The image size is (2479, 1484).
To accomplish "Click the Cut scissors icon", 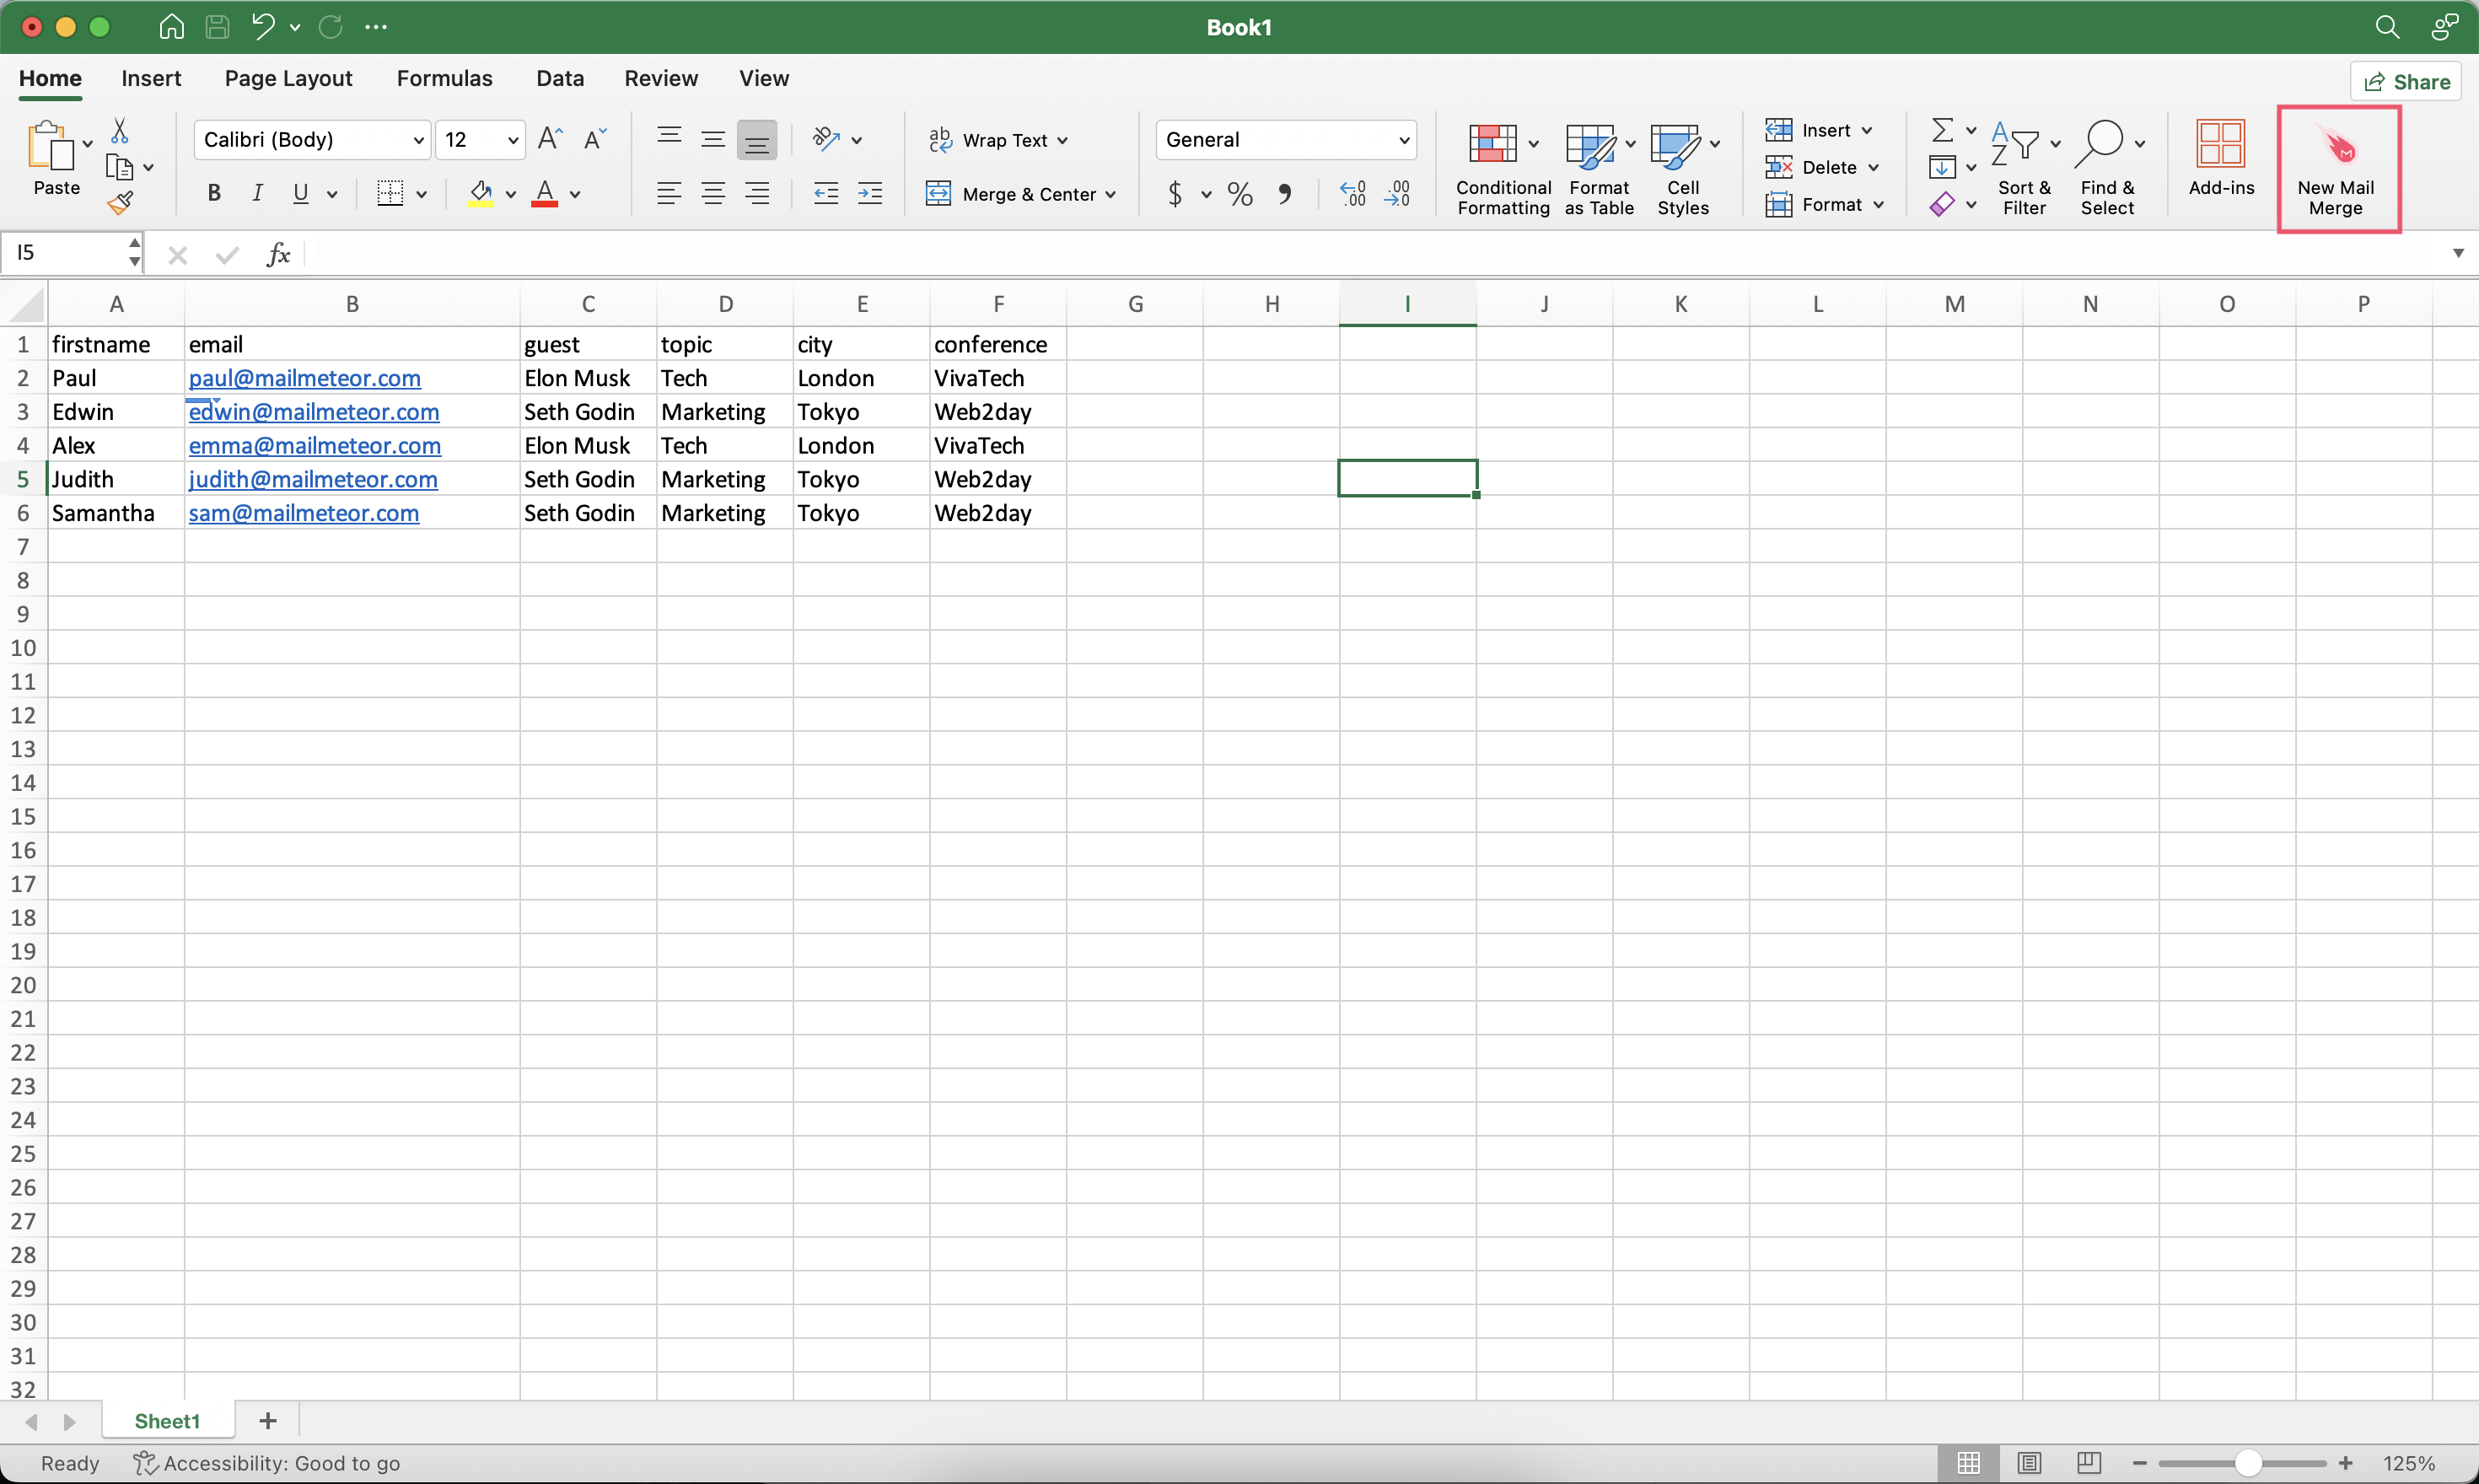I will (119, 130).
